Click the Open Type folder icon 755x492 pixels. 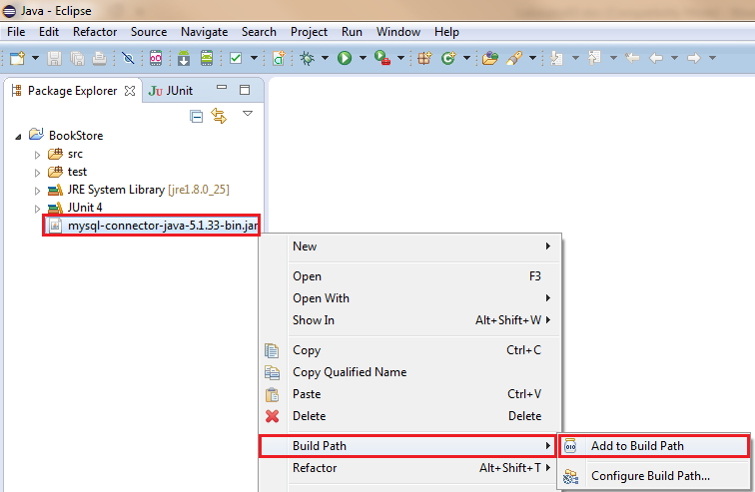click(x=490, y=58)
